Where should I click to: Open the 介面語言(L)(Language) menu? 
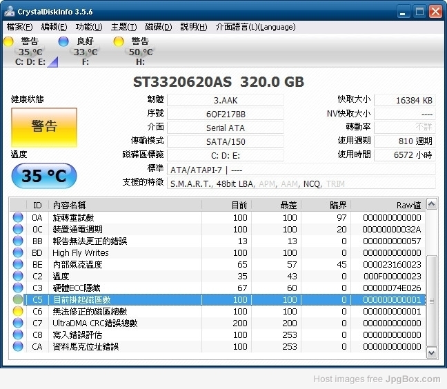point(255,27)
